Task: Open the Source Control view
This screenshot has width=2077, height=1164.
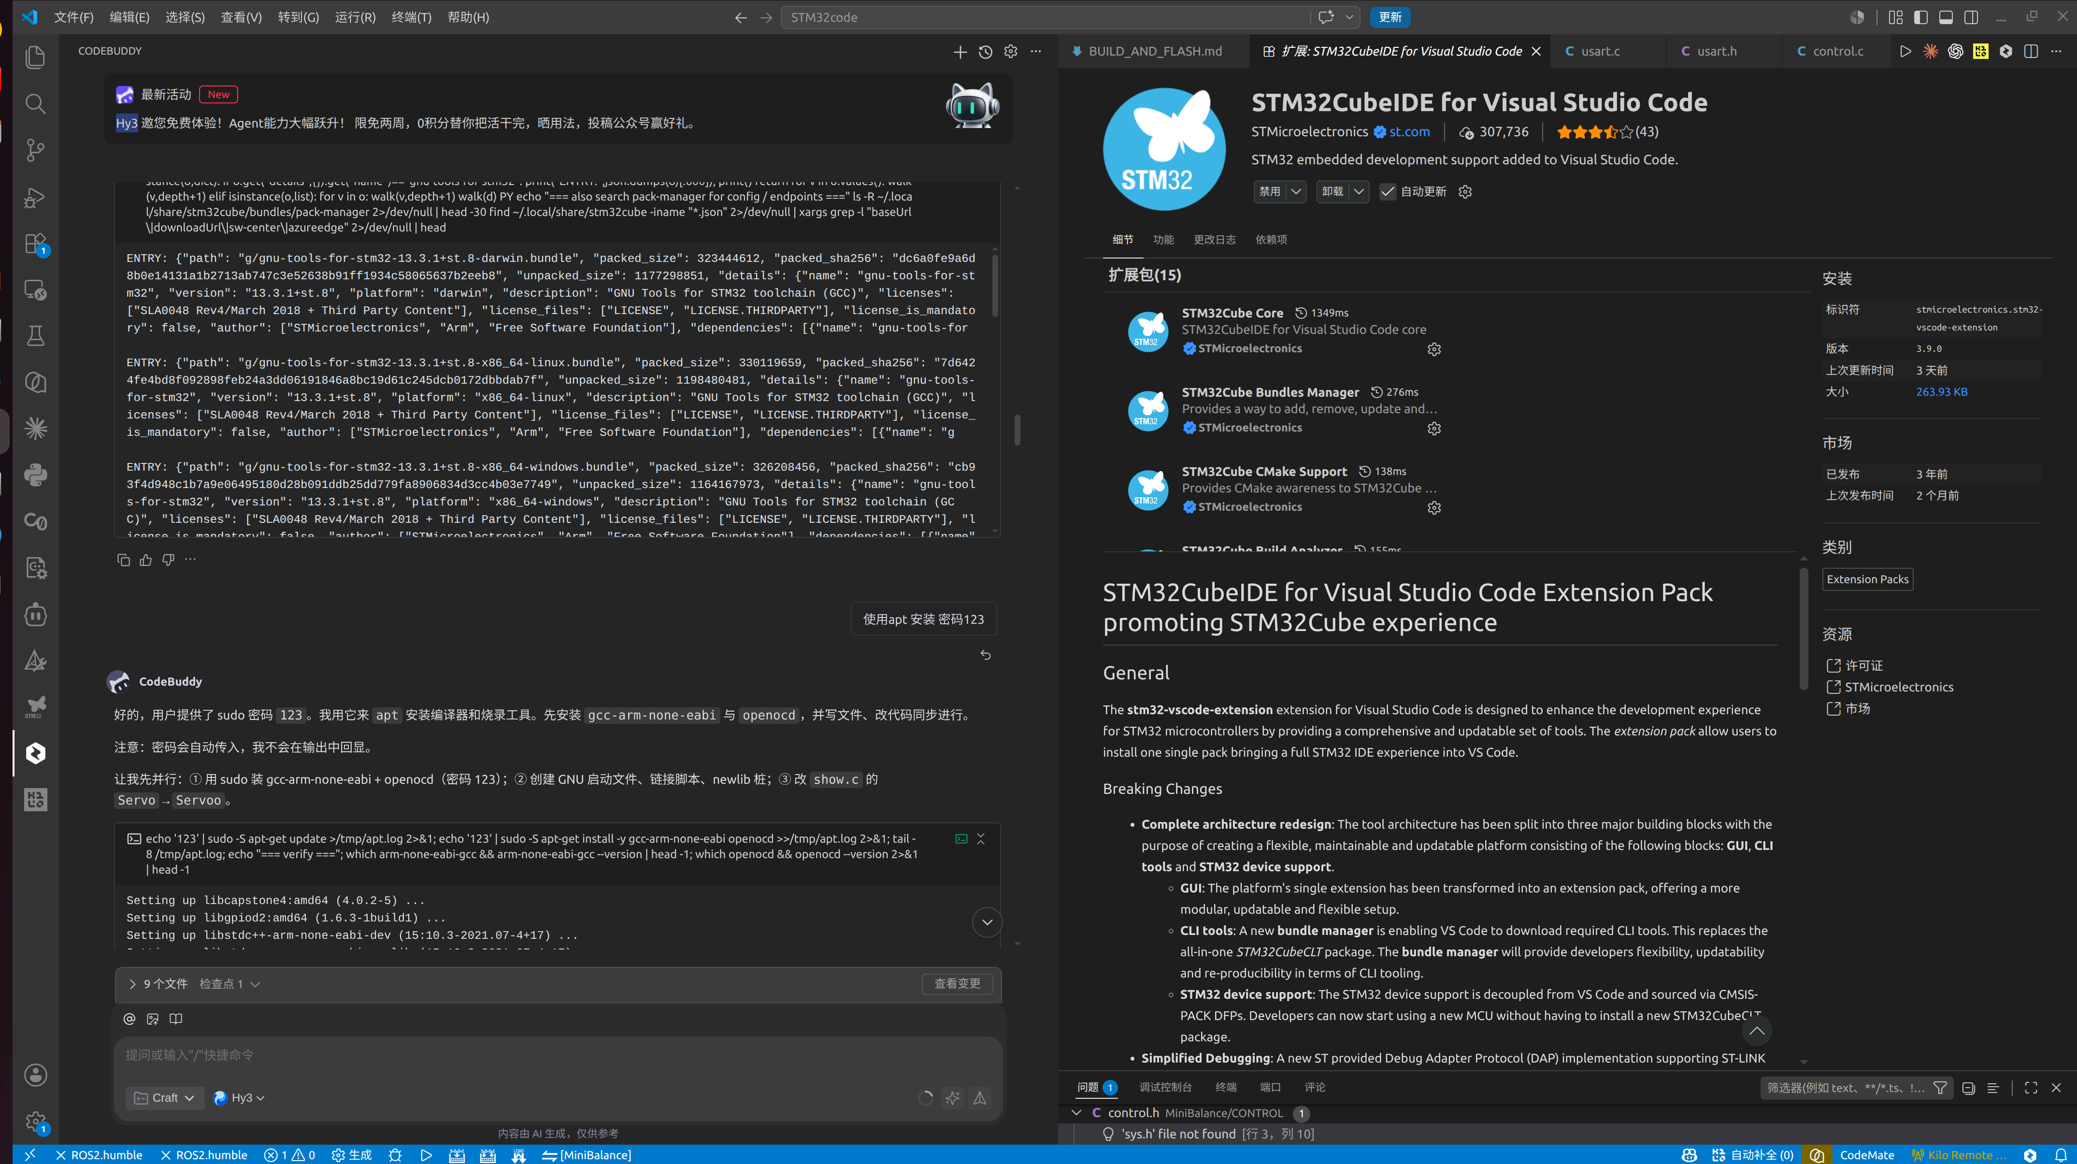Action: (35, 150)
